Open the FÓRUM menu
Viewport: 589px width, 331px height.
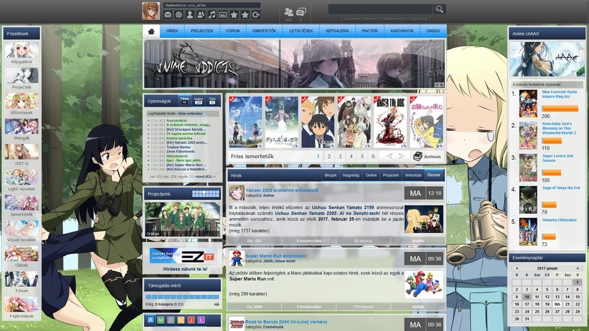point(233,31)
